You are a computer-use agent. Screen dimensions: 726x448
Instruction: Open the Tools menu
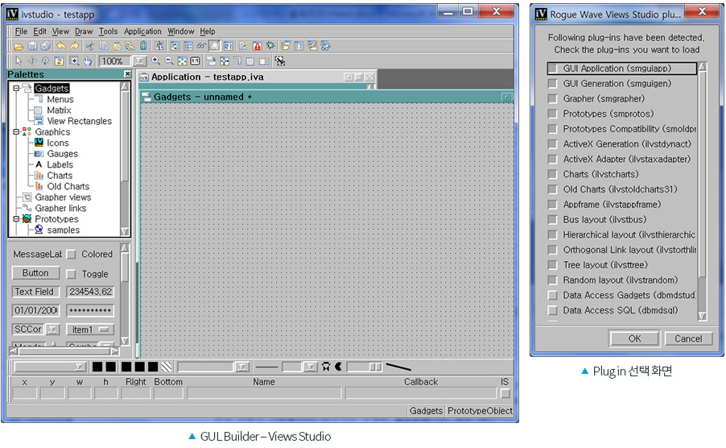coord(109,31)
